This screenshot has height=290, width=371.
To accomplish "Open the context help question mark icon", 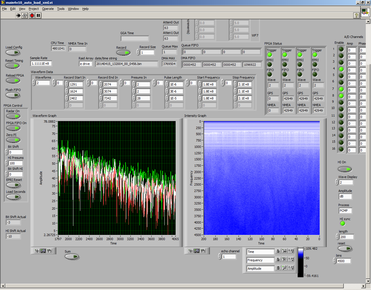I will 357,16.
